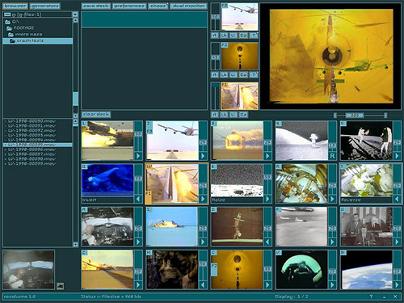Click the save deck button
The height and width of the screenshot is (303, 404).
pyautogui.click(x=95, y=6)
